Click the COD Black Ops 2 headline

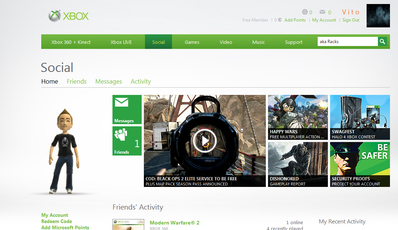tap(191, 179)
